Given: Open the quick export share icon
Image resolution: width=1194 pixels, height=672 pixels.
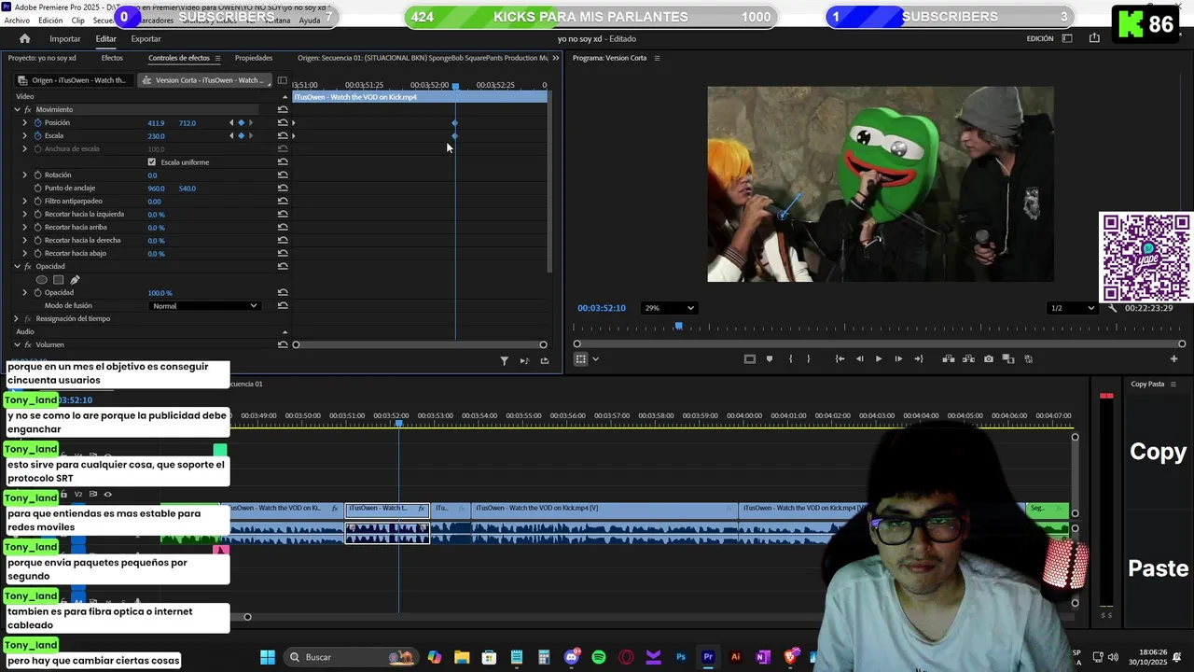Looking at the screenshot, I should point(1094,38).
